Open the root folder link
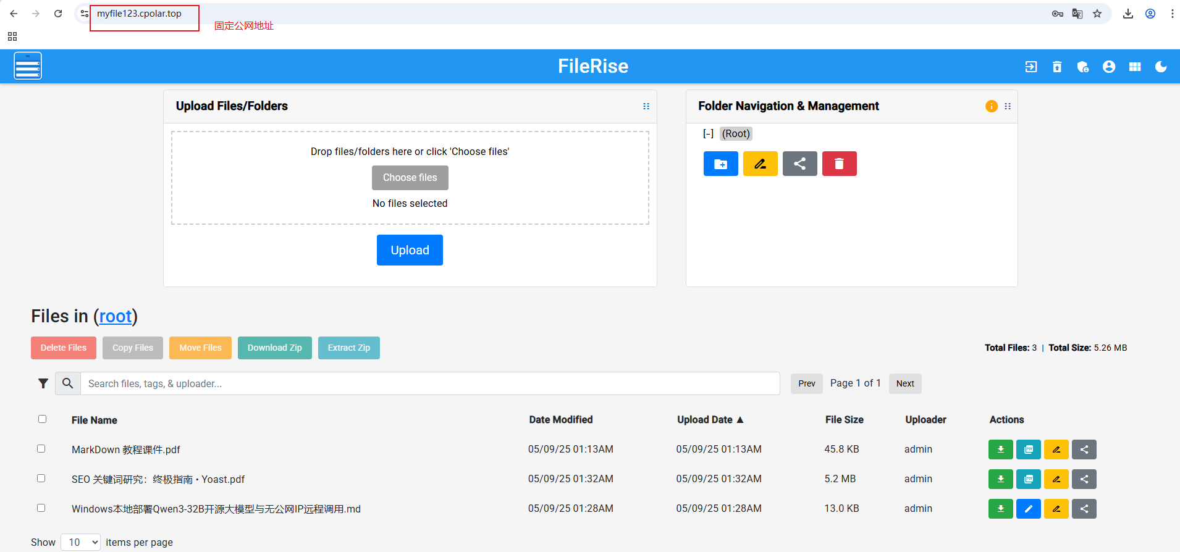 click(x=116, y=316)
